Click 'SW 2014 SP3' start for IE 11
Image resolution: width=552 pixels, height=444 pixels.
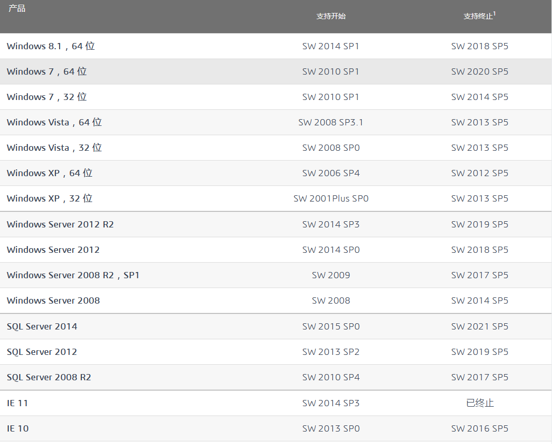tap(331, 403)
